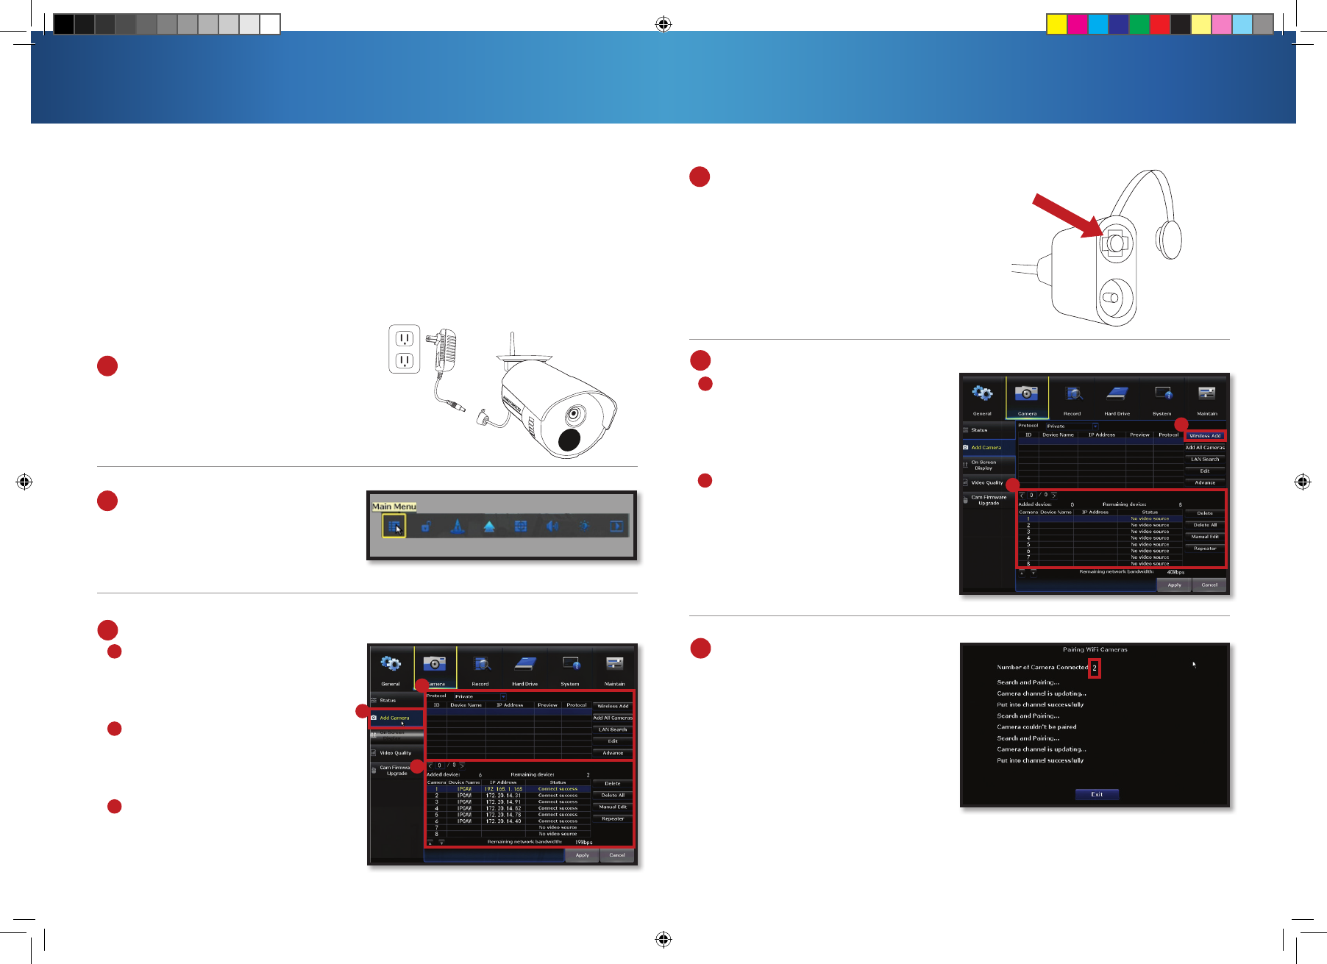Launch the wizard hat icon in toolbar

pos(458,526)
